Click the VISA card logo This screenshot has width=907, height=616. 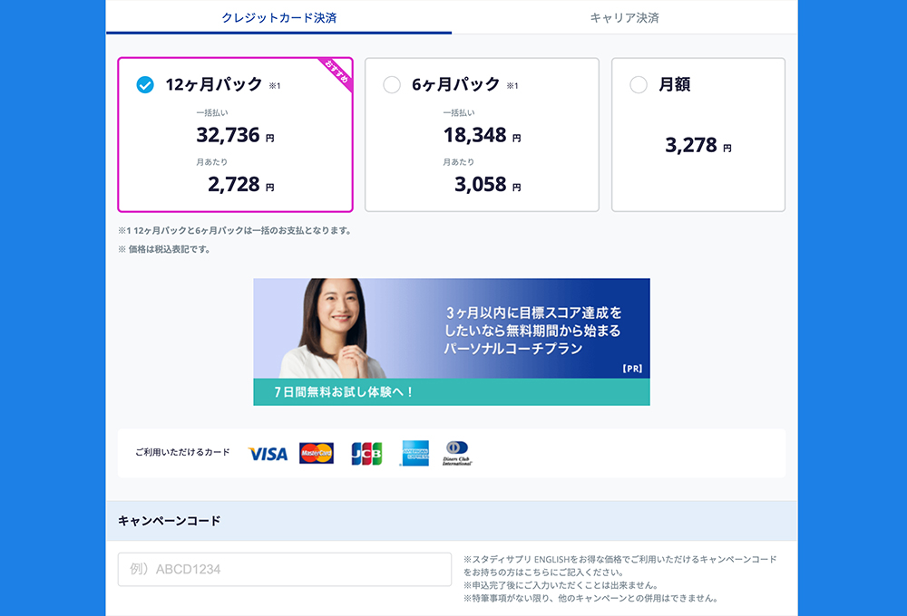point(268,454)
